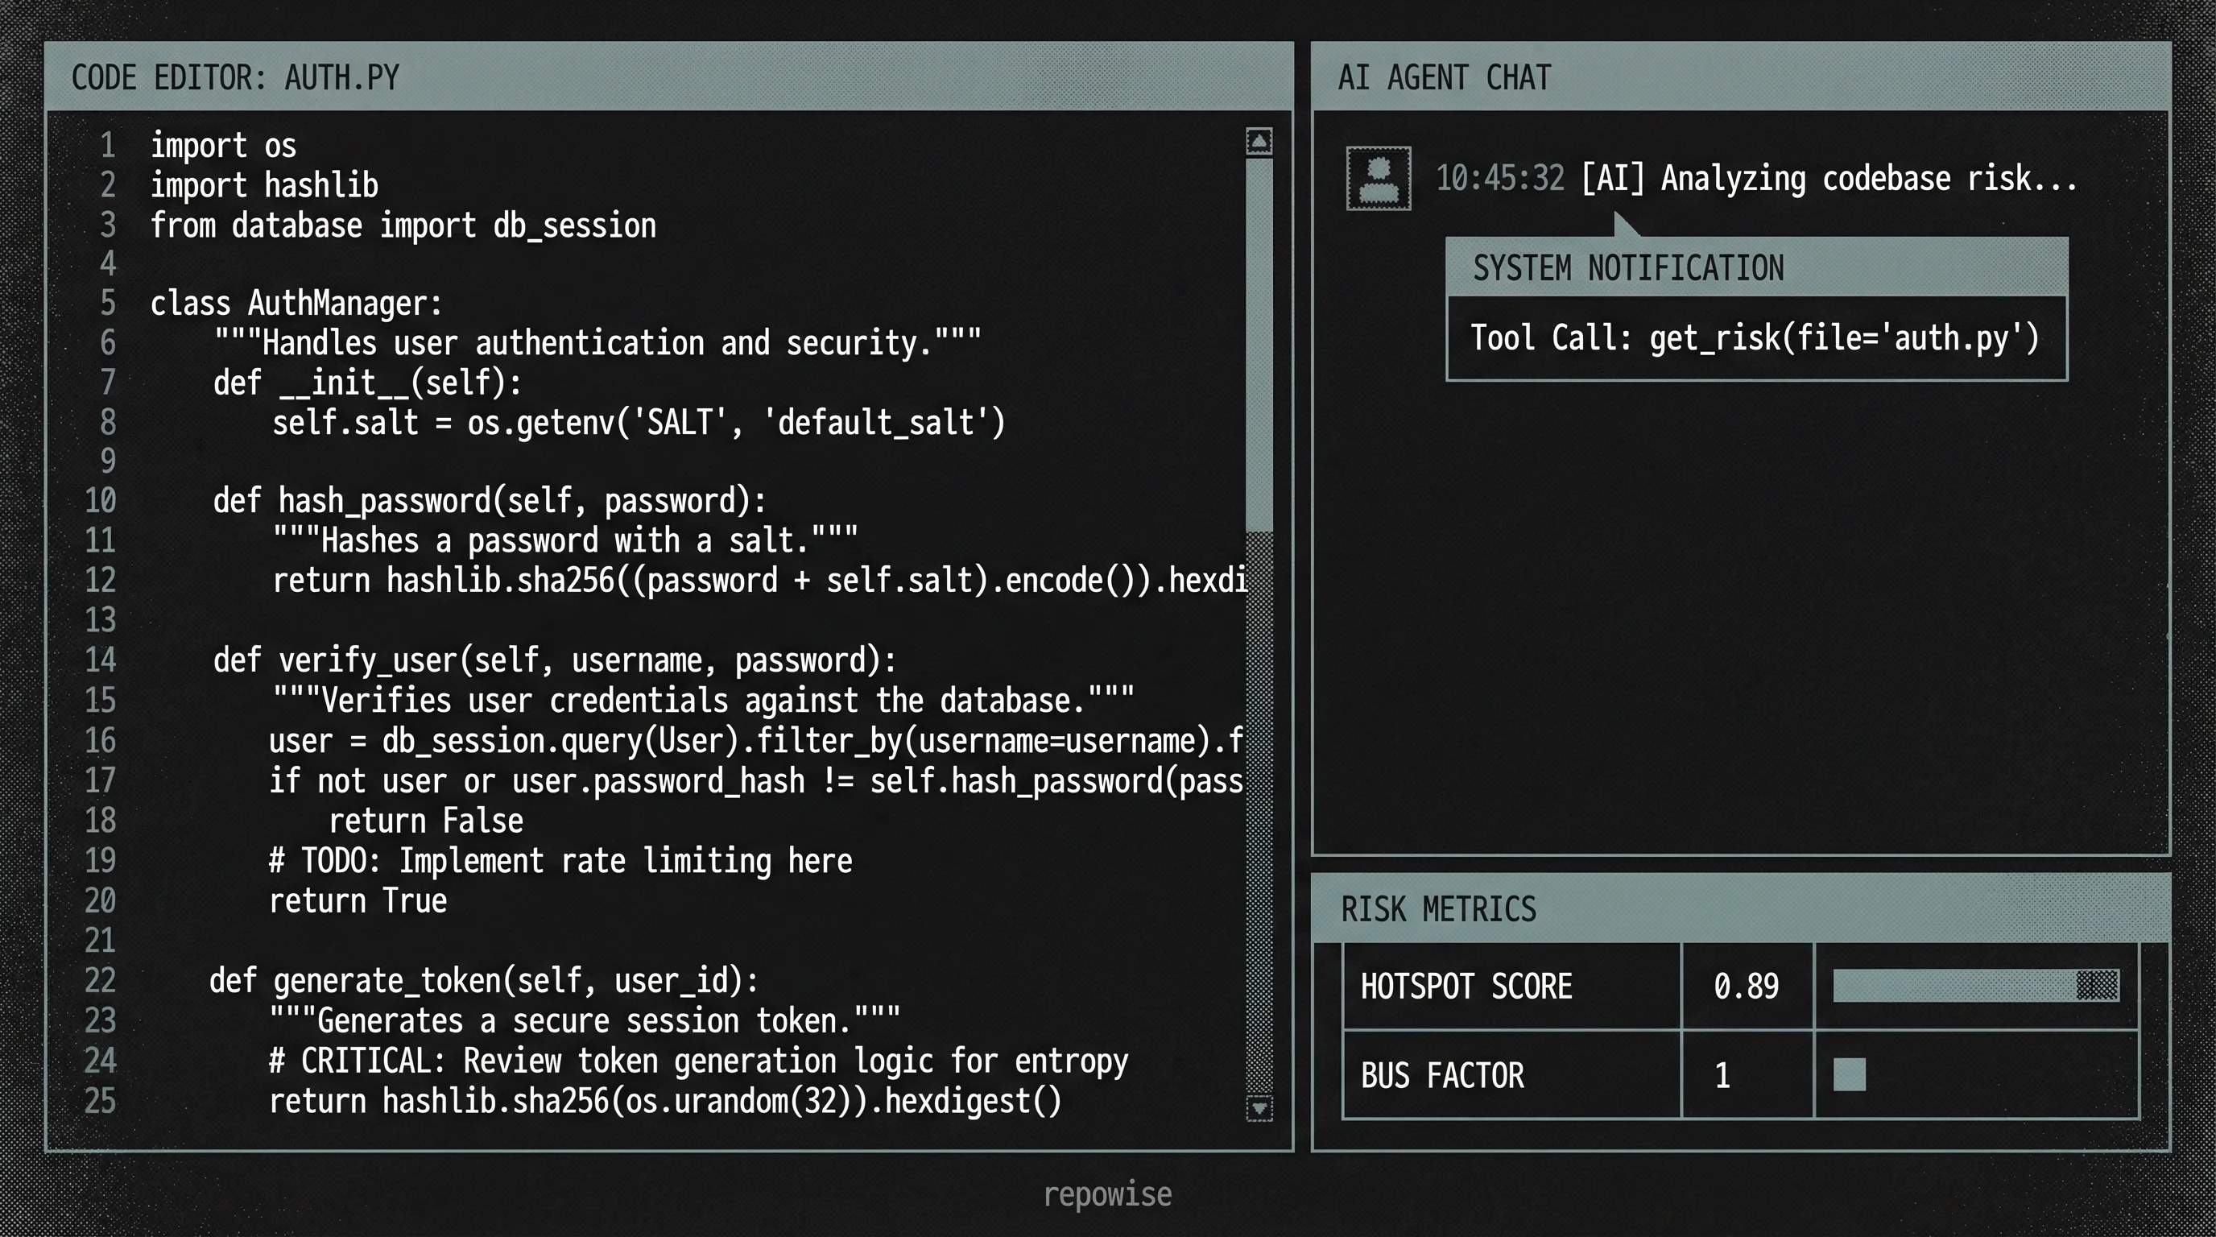Open the RISK METRICS panel header
The height and width of the screenshot is (1237, 2216).
tap(1439, 909)
